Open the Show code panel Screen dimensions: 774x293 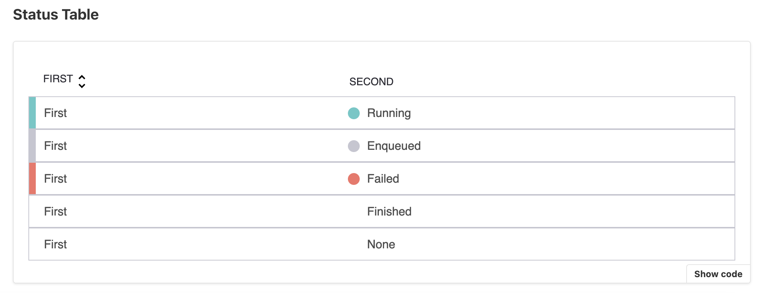coord(718,274)
